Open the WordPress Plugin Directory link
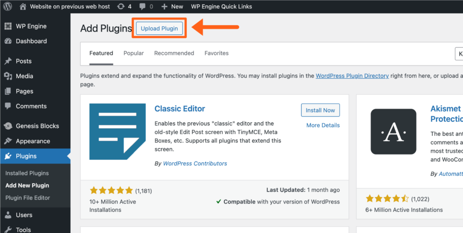The width and height of the screenshot is (463, 233). coord(352,76)
